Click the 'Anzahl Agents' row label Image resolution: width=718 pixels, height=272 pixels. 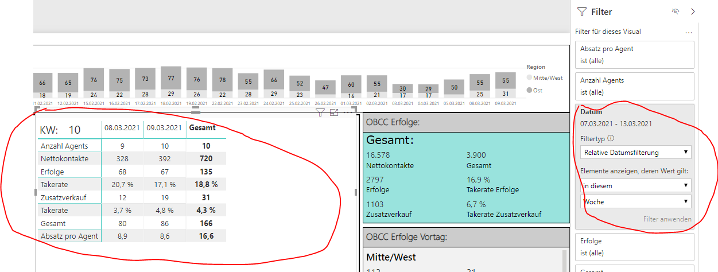click(x=64, y=146)
